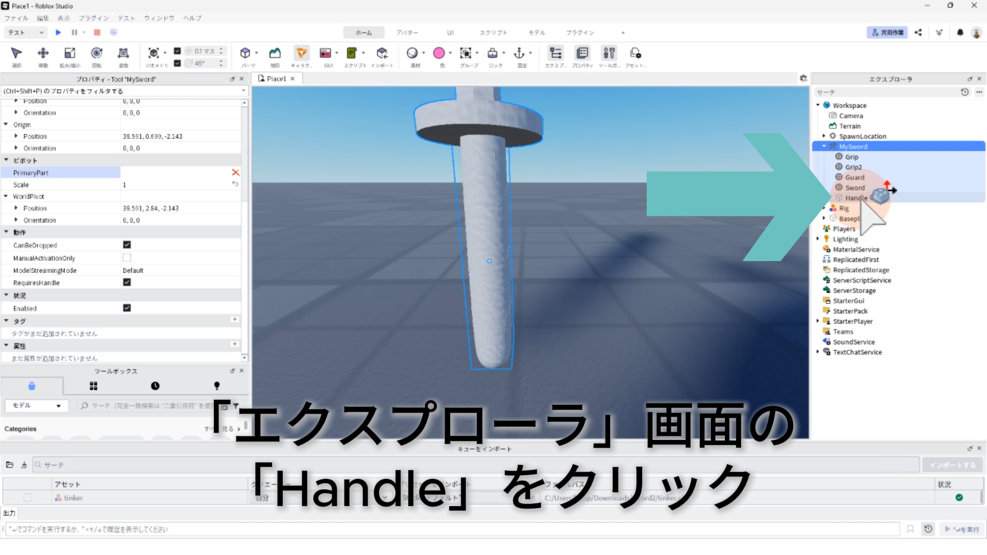Select the Rotate tool
The width and height of the screenshot is (987, 555).
[x=96, y=53]
